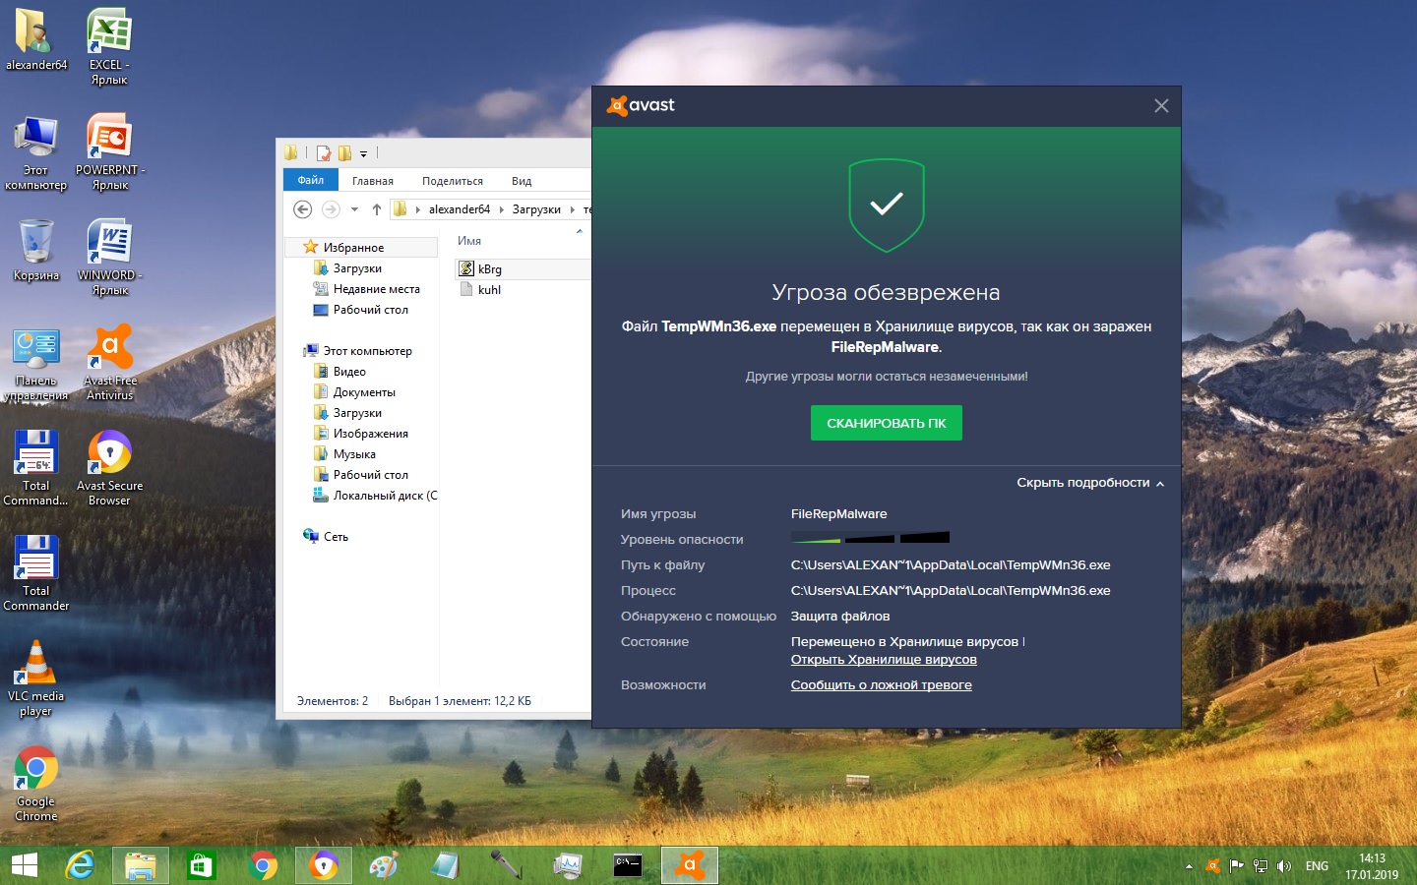1417x885 pixels.
Task: Open the Notepad icon on the taskbar
Action: tap(445, 865)
